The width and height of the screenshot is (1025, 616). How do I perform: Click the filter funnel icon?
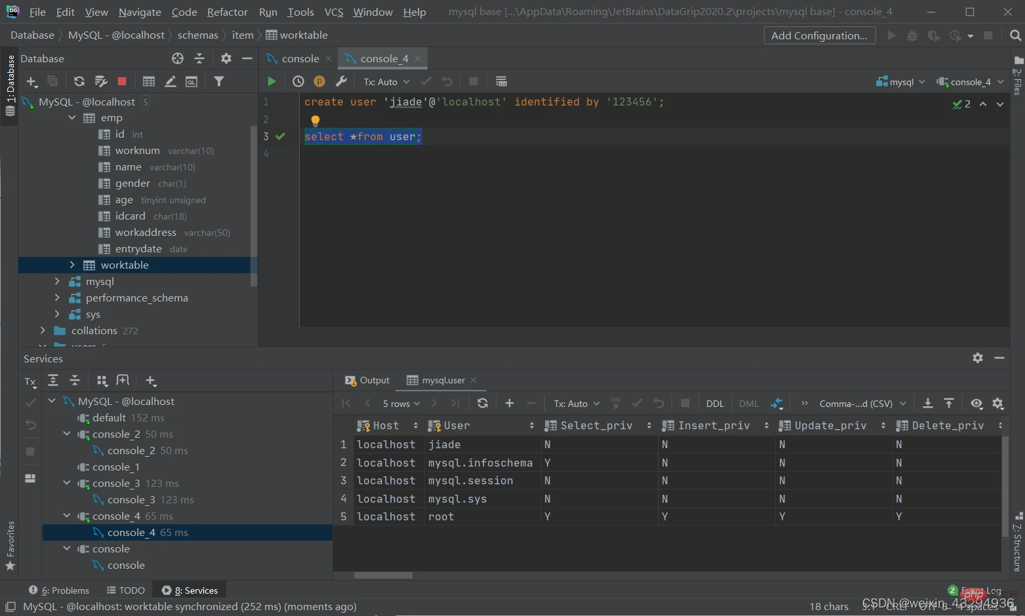click(x=219, y=81)
